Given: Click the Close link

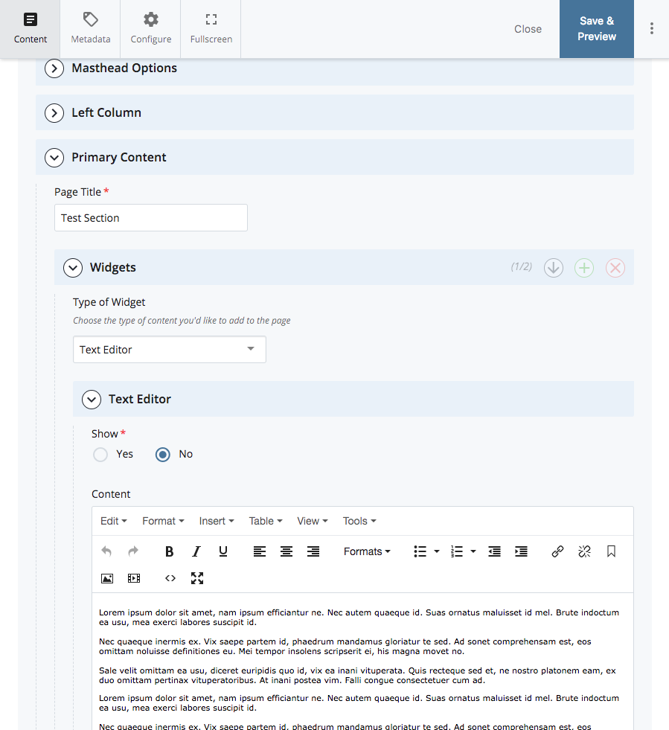Looking at the screenshot, I should coord(528,29).
